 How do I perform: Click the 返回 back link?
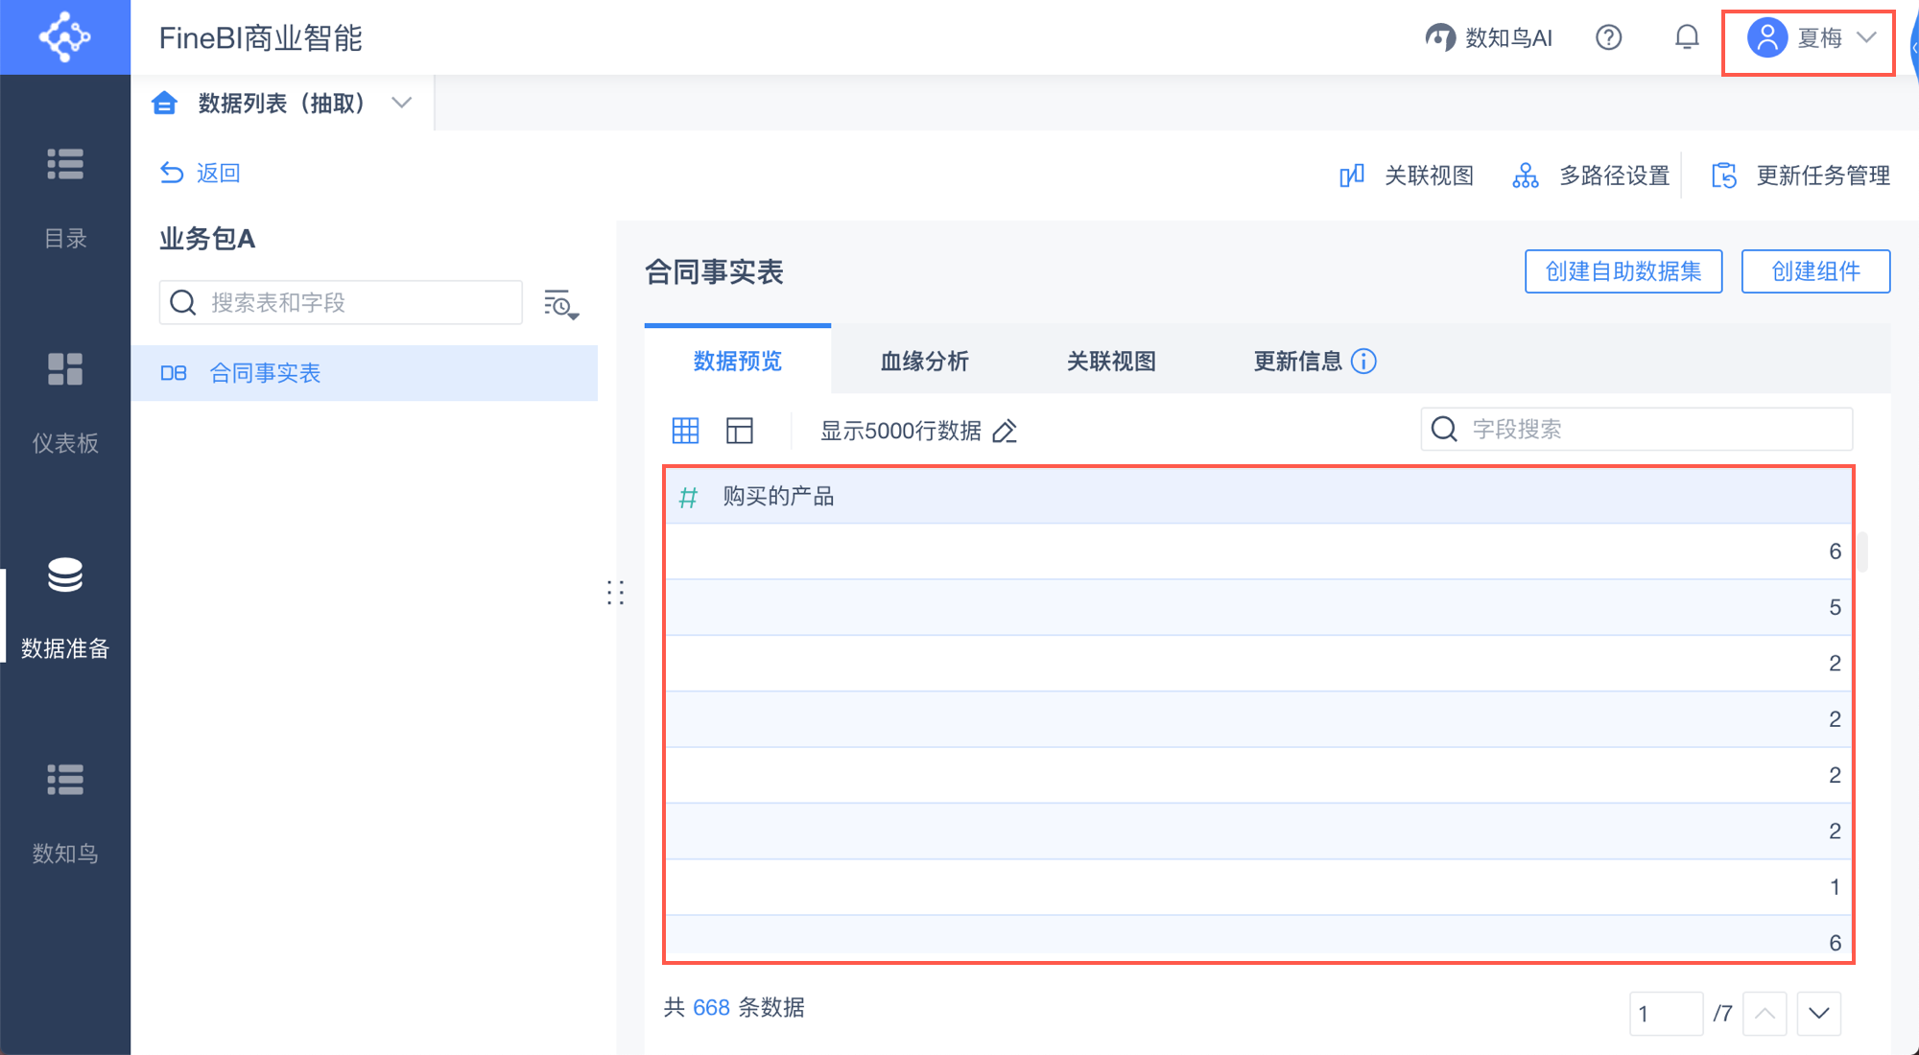(201, 173)
